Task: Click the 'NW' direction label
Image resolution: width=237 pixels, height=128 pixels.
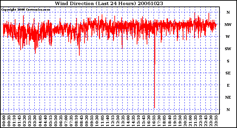Action: click(228, 25)
